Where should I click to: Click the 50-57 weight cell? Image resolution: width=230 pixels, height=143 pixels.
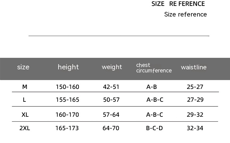tap(111, 100)
